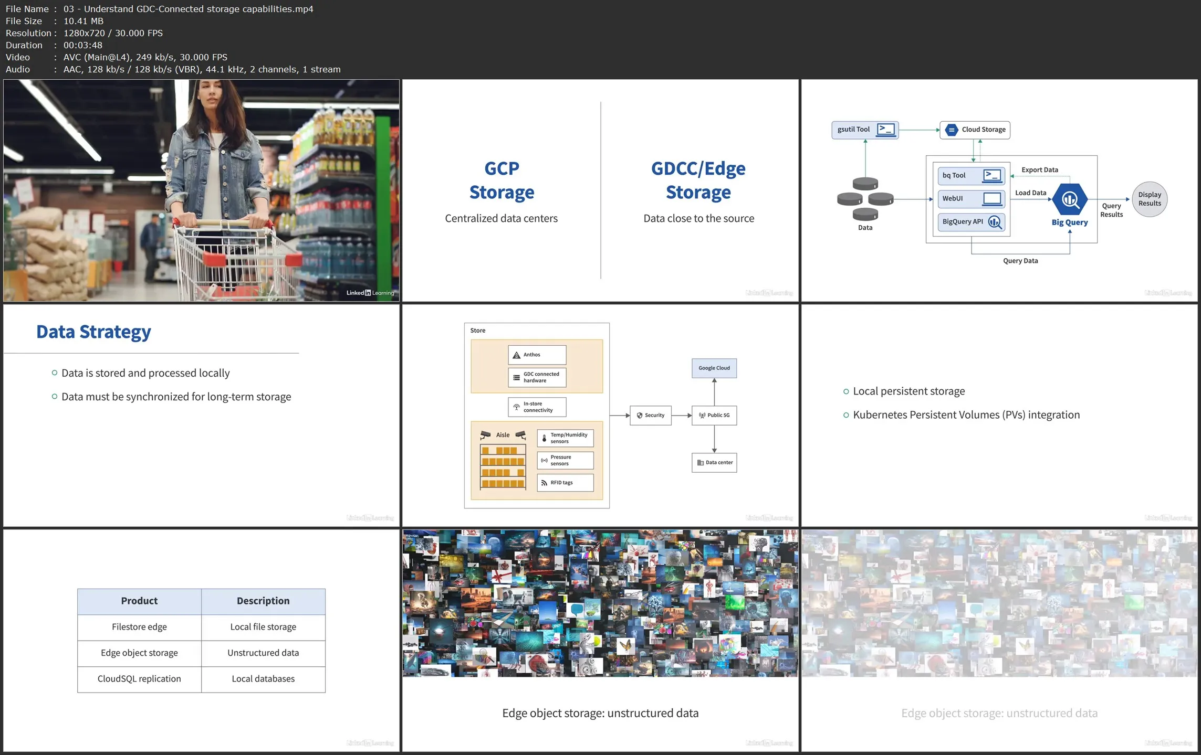Select the Google Cloud box
This screenshot has width=1201, height=755.
tap(714, 368)
